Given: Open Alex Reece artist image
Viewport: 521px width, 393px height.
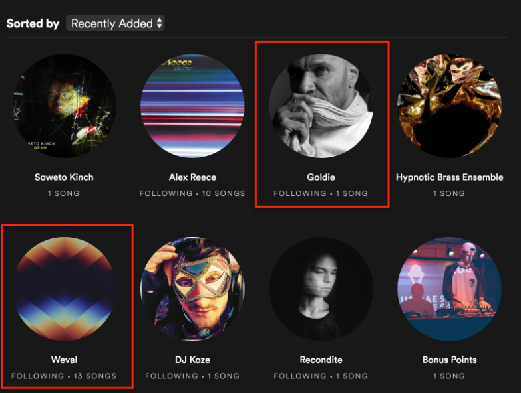Looking at the screenshot, I should coord(192,106).
